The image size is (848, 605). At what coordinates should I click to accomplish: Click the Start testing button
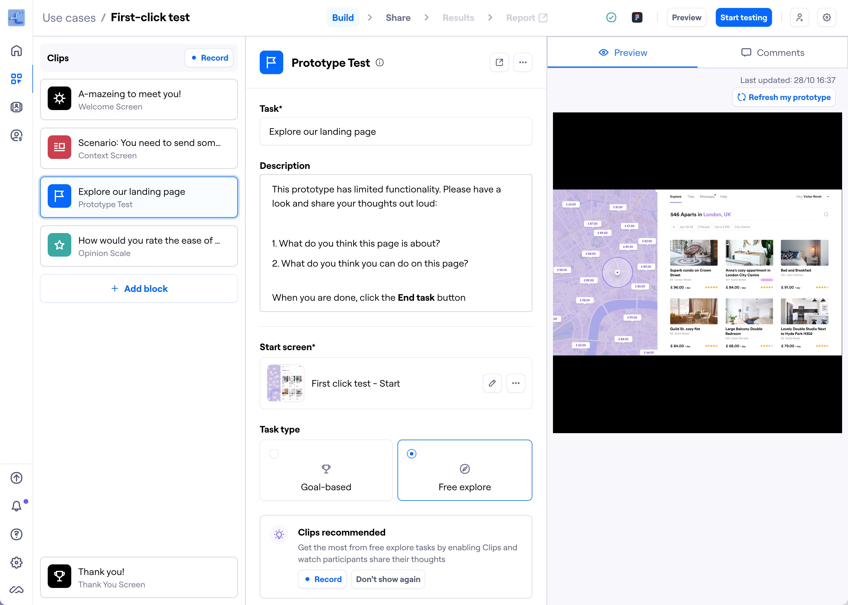pyautogui.click(x=744, y=18)
